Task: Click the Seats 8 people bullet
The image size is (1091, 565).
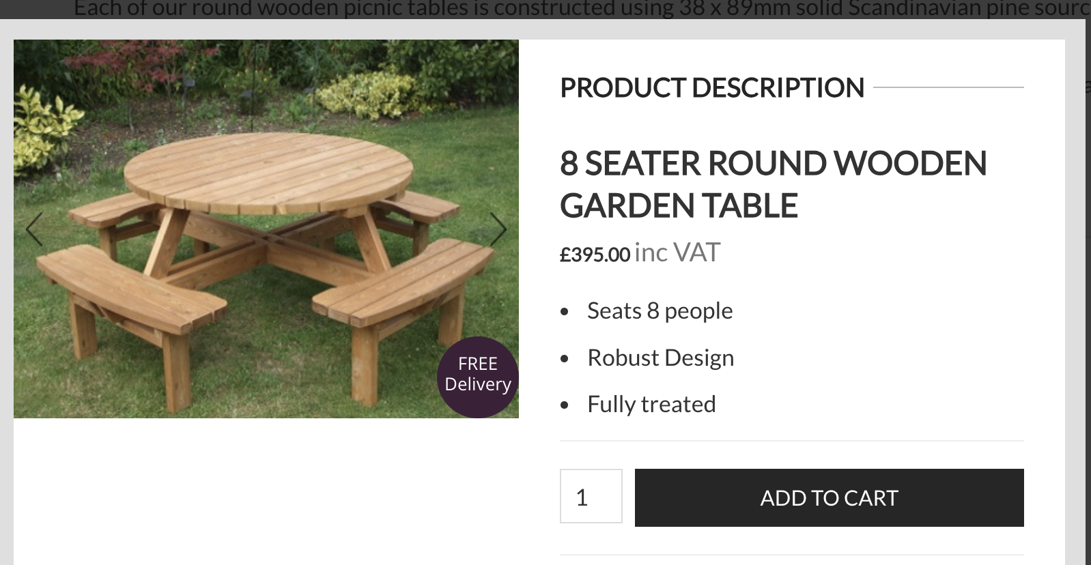Action: coord(660,311)
